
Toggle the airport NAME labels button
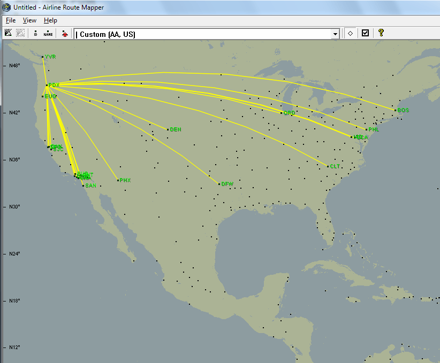pyautogui.click(x=47, y=33)
